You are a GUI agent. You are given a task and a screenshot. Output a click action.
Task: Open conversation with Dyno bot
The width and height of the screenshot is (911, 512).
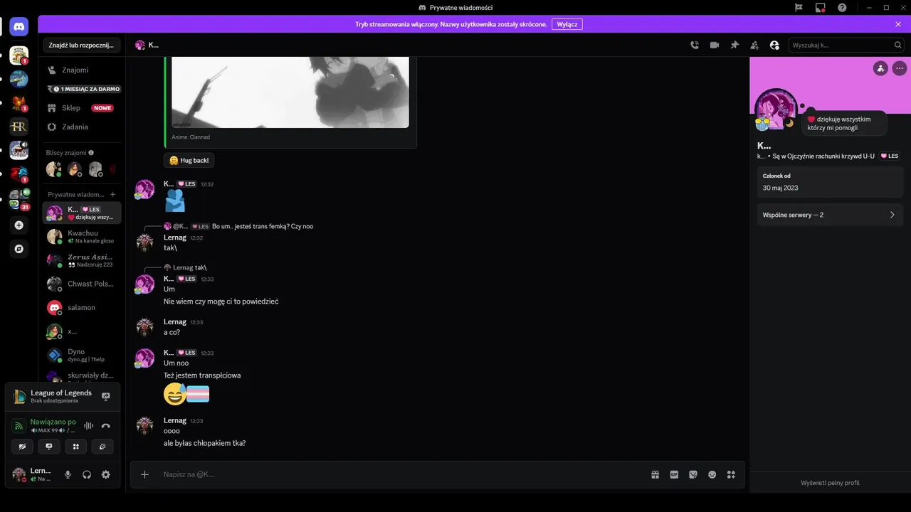pyautogui.click(x=81, y=355)
